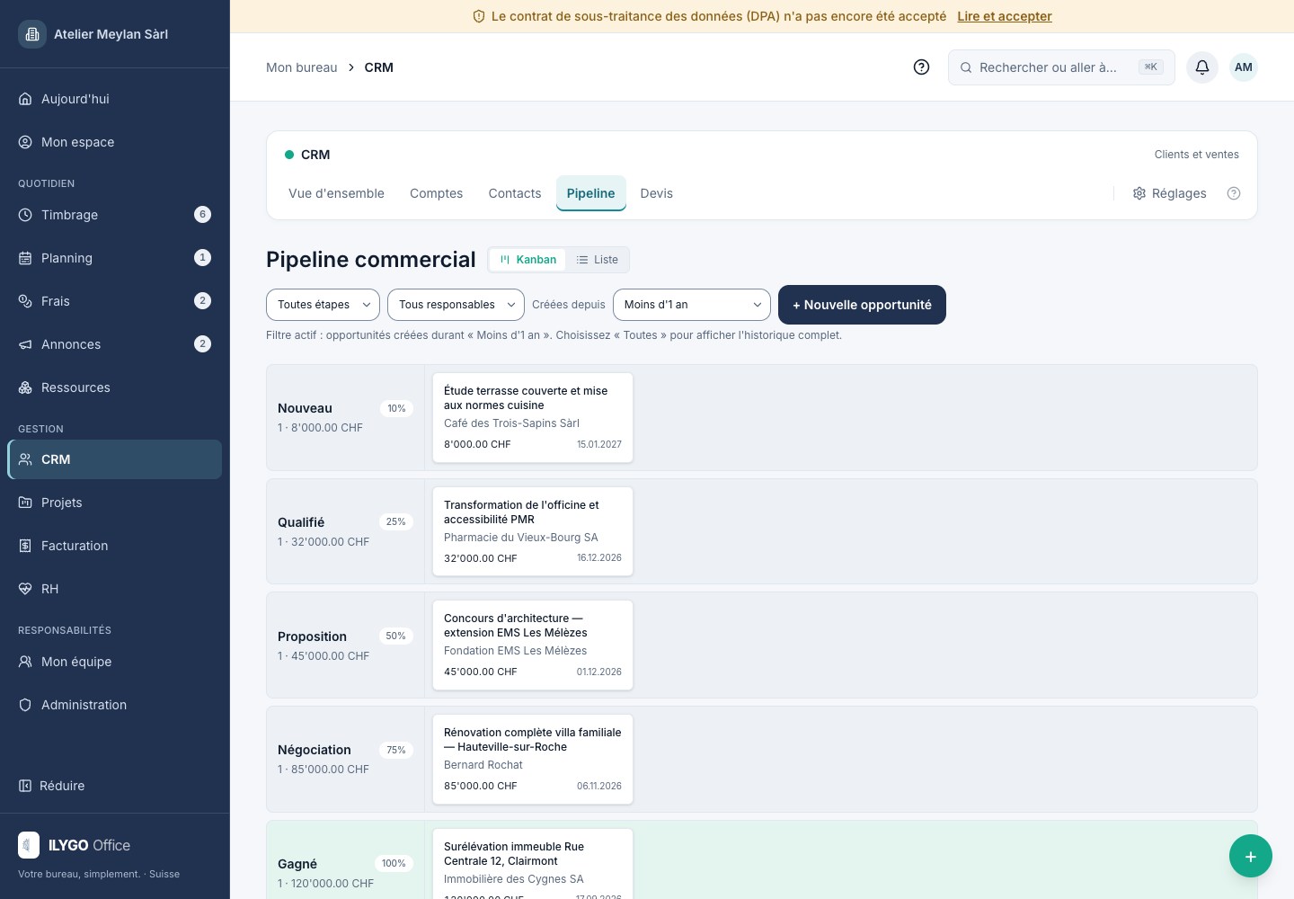Open the Contacts tab
The image size is (1294, 899).
pos(515,193)
